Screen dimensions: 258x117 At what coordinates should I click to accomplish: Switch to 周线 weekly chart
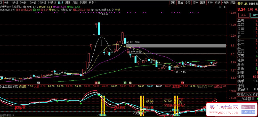point(68,3)
